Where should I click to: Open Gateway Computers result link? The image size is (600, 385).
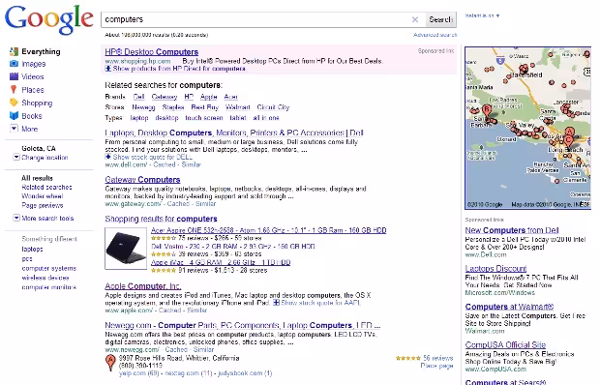[x=142, y=179]
